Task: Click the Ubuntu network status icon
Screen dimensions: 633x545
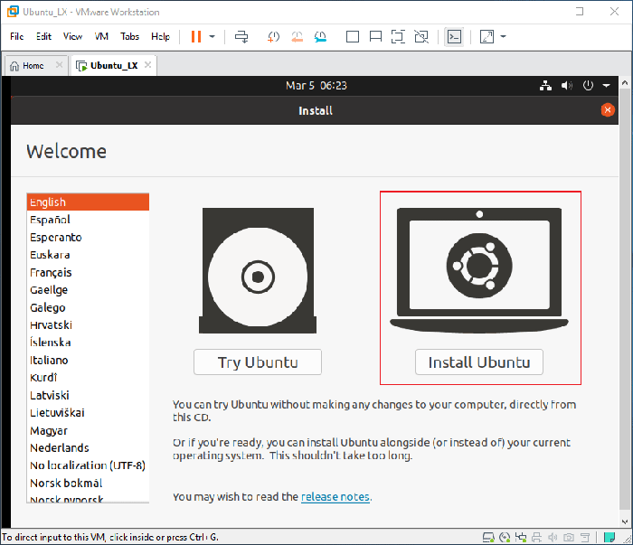Action: tap(545, 86)
